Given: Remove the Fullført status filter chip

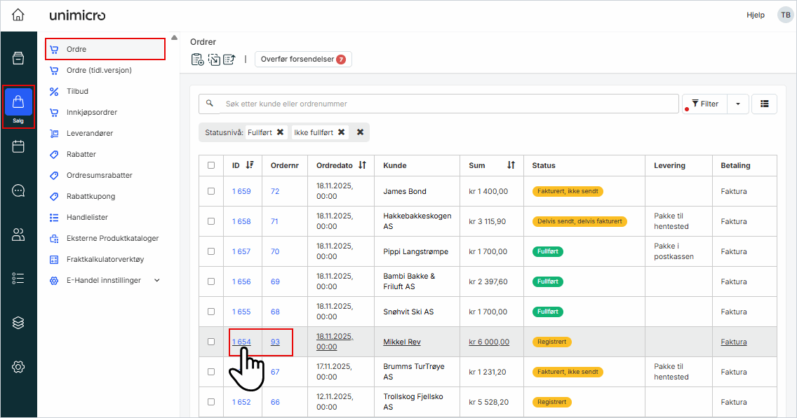Looking at the screenshot, I should pyautogui.click(x=280, y=132).
